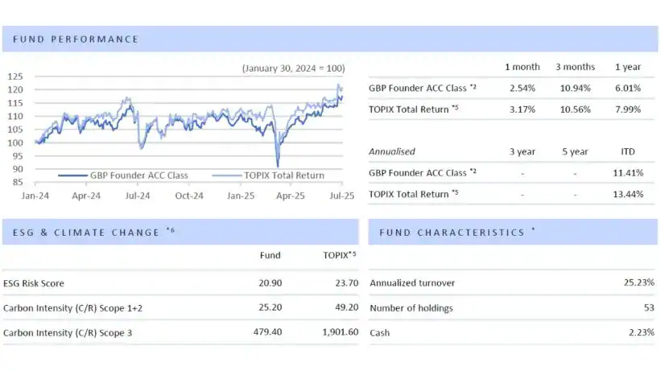The width and height of the screenshot is (660, 371).
Task: Click the Annualized turnover row label
Action: coord(412,283)
